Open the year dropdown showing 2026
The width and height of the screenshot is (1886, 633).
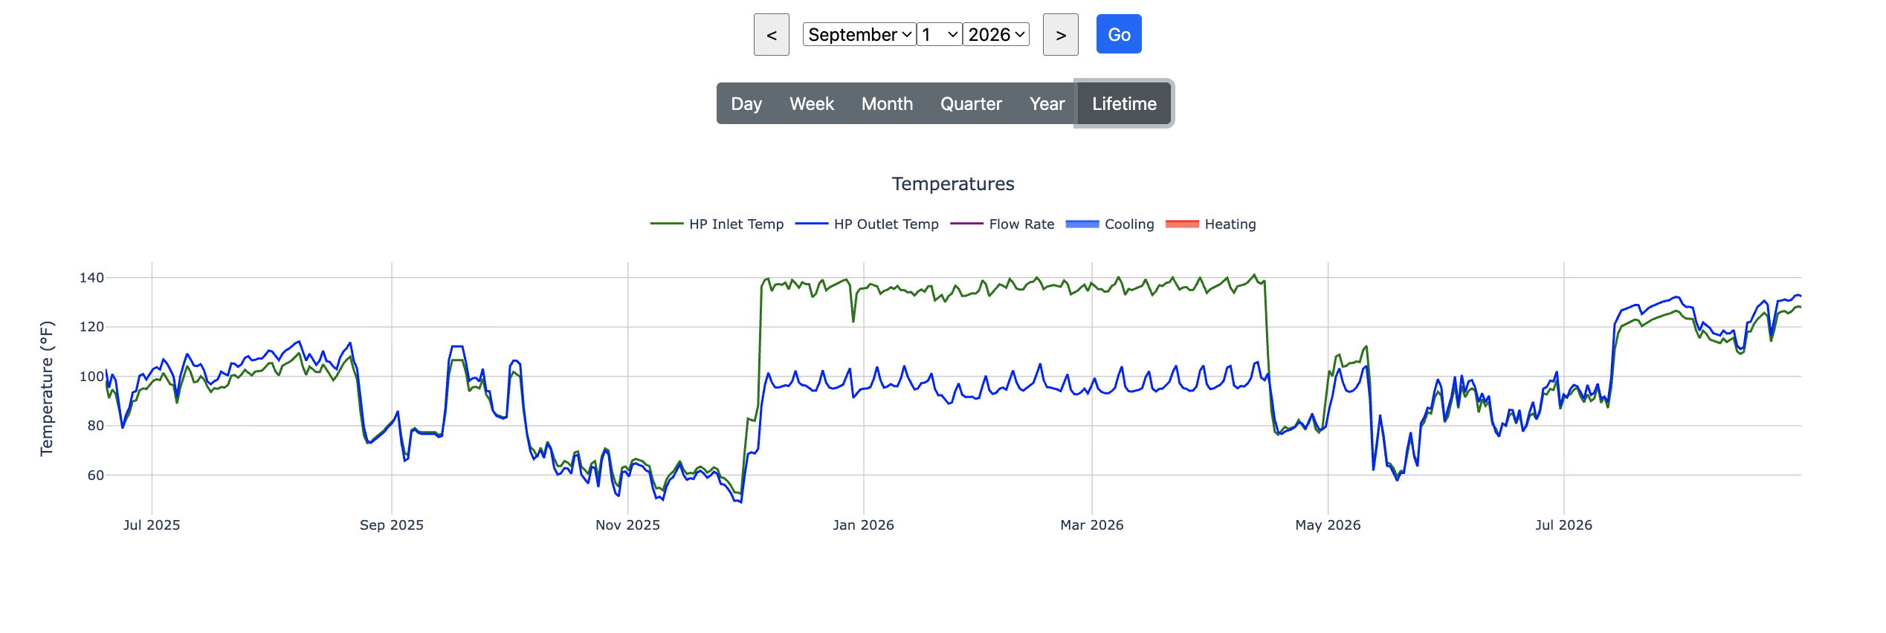[996, 34]
